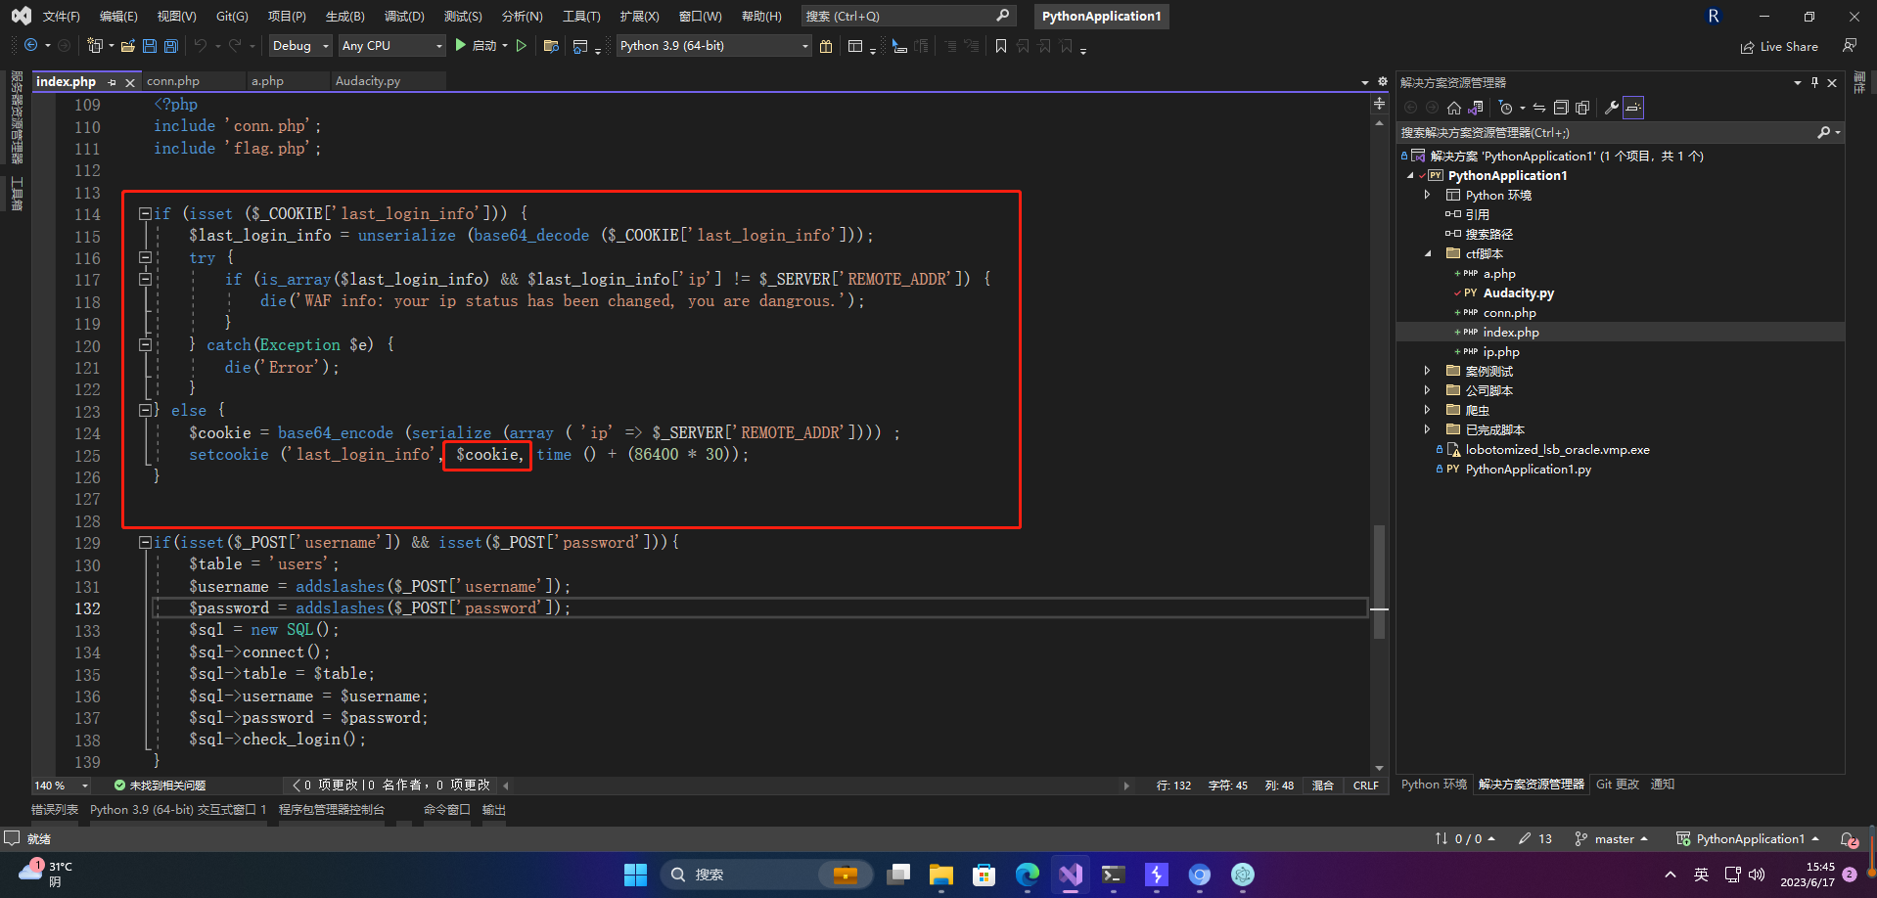1877x898 pixels.
Task: Click the feedback icon beside Live Share
Action: coord(1850,46)
